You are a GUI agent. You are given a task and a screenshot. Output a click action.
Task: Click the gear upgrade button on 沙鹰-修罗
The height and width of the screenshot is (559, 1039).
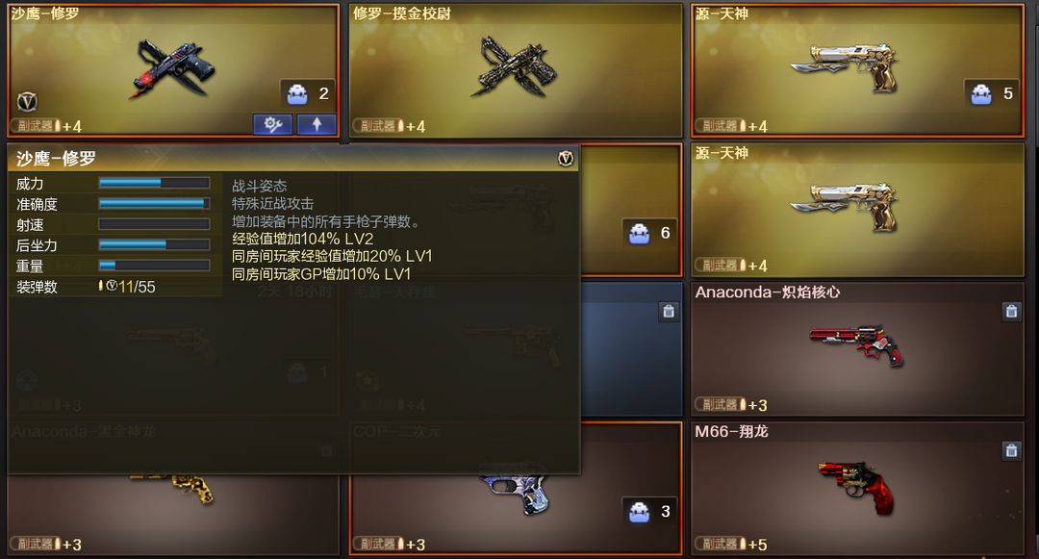click(272, 124)
